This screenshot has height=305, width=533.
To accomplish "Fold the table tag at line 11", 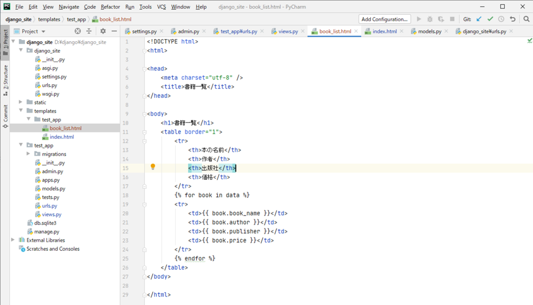I will [144, 132].
